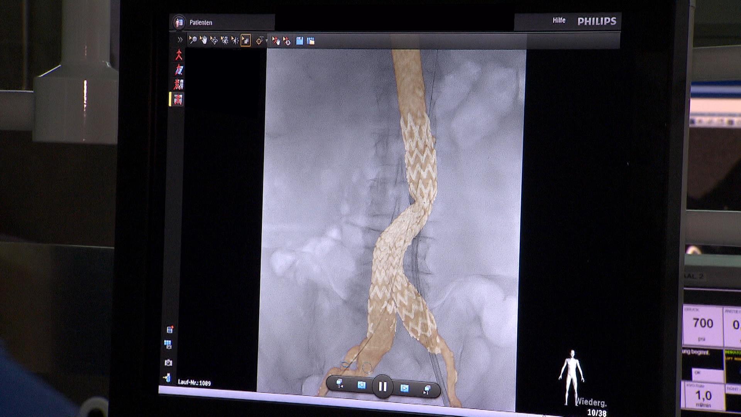Click the highlighted active toolbar tool
Screen dimensions: 741x417
click(x=245, y=40)
